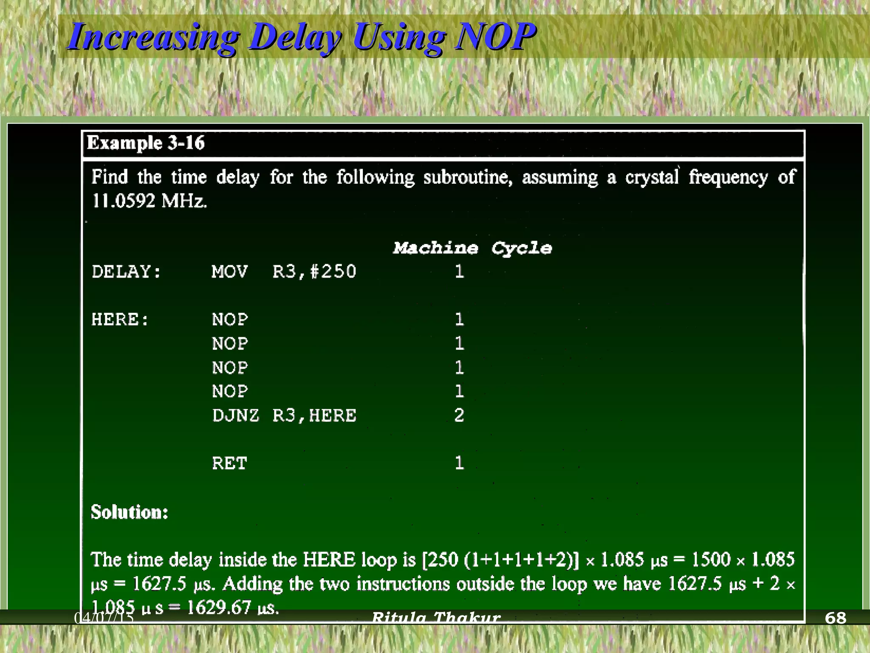
Task: Click the machine cycle value 2 for DJNZ
Action: coord(459,415)
